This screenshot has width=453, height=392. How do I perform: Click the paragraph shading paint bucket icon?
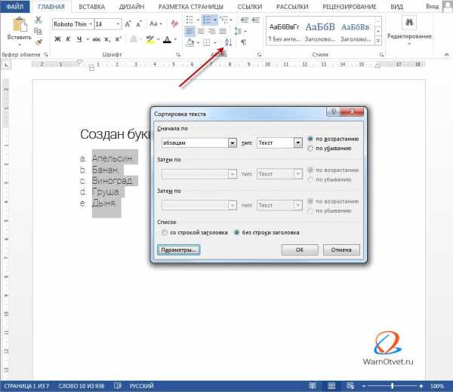[190, 43]
